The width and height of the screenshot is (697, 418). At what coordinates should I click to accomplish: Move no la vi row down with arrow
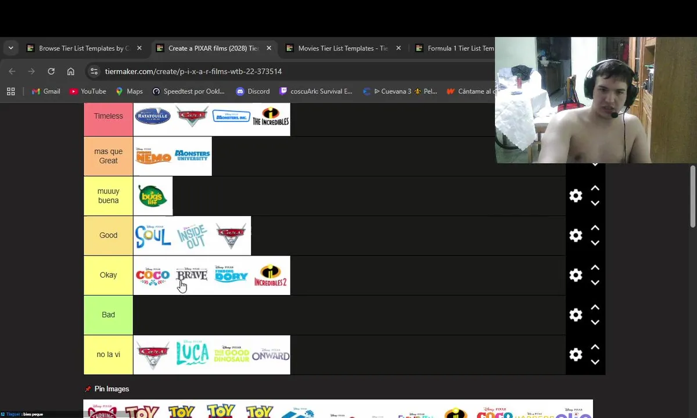[x=595, y=362]
